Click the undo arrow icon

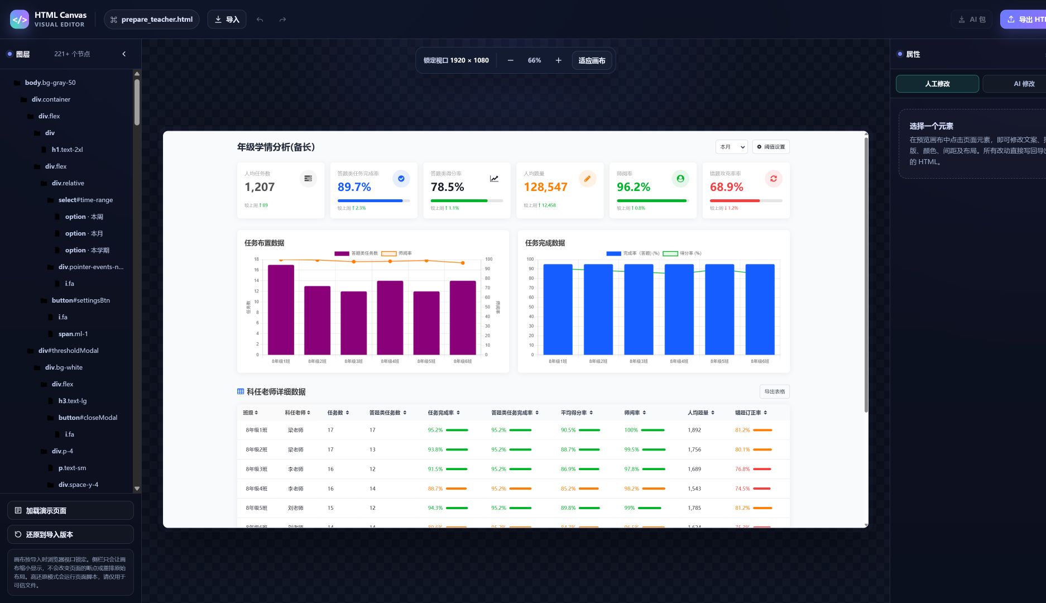(260, 20)
